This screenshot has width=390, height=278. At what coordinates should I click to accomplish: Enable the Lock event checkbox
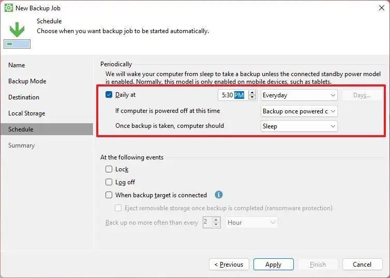tap(109, 169)
